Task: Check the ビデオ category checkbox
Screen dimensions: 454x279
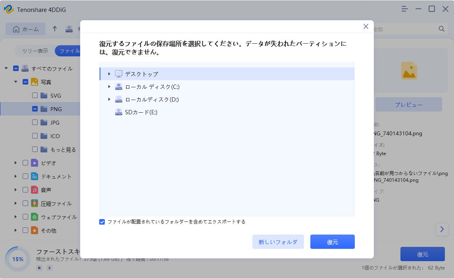Action: click(25, 163)
